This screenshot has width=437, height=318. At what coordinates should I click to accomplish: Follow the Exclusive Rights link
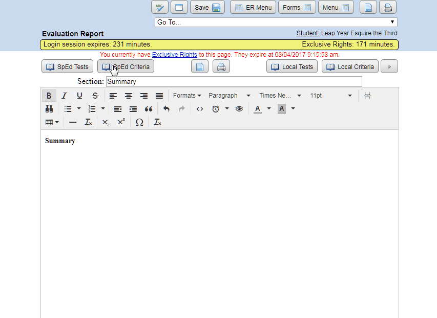(x=174, y=54)
